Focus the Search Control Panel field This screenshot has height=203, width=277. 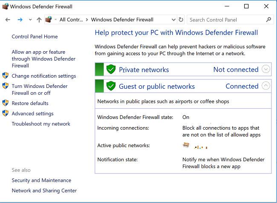pyautogui.click(x=230, y=20)
